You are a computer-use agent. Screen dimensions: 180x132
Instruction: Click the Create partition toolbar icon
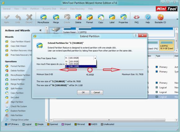coord(67,19)
